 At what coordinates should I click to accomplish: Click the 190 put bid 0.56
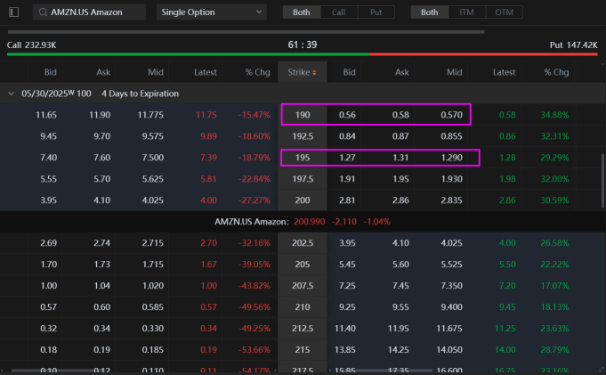pyautogui.click(x=347, y=115)
